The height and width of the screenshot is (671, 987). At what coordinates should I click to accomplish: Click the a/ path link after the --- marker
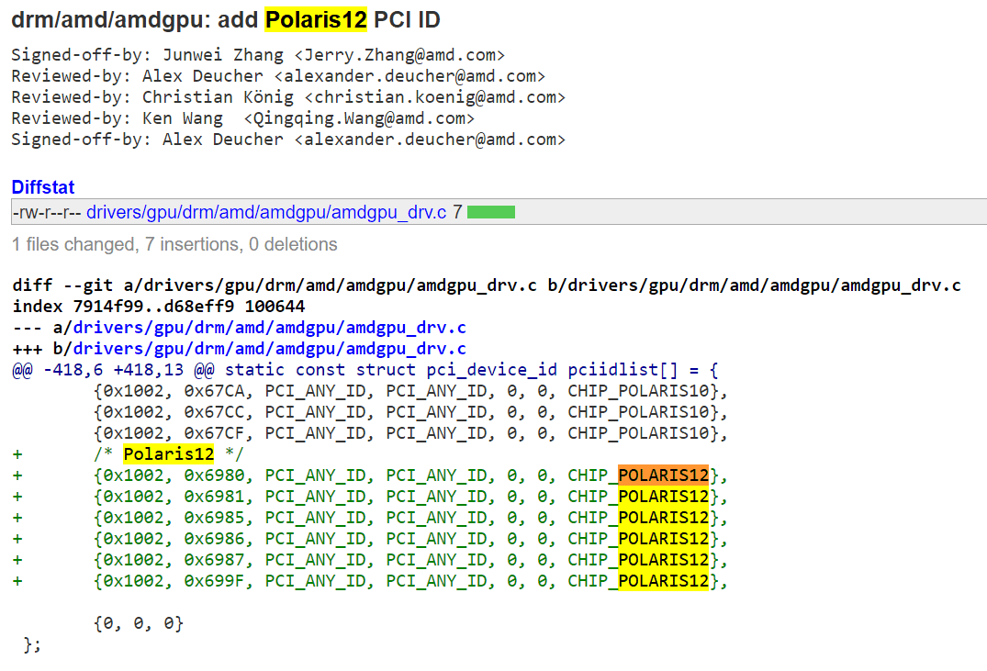(269, 328)
